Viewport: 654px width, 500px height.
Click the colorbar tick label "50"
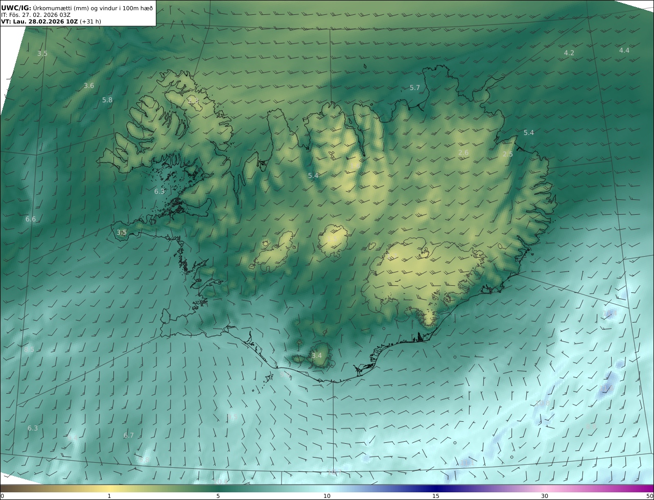[x=649, y=496]
